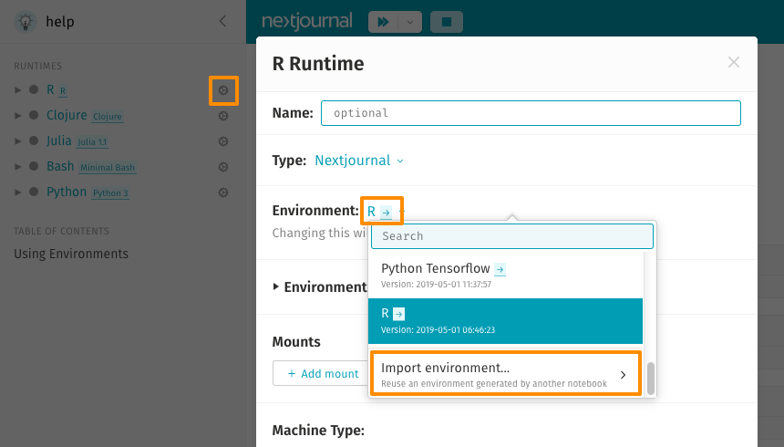
Task: Open settings gear for R runtime
Action: [223, 90]
